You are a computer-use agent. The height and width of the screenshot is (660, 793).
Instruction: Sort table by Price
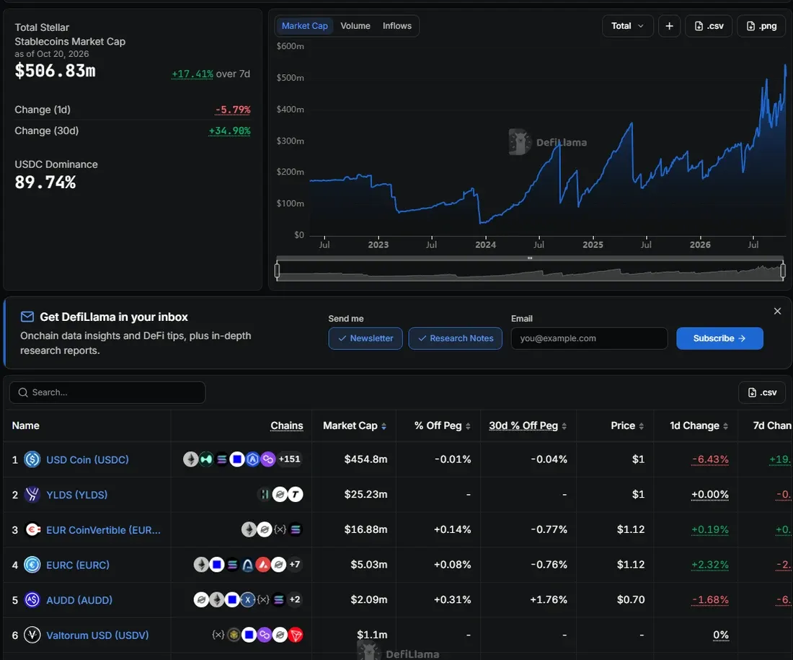(627, 426)
